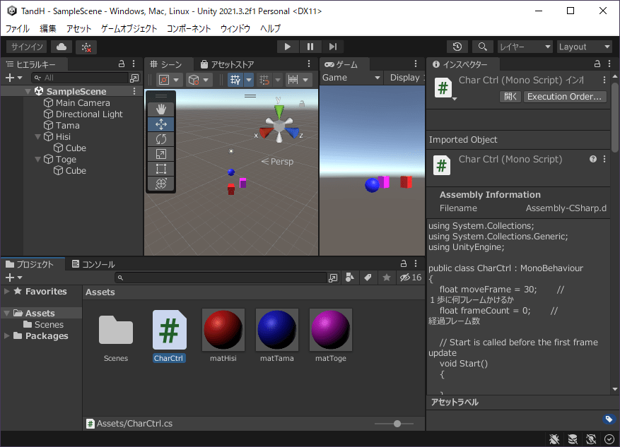
Task: Select the Hand tool in Scene view
Action: point(161,109)
